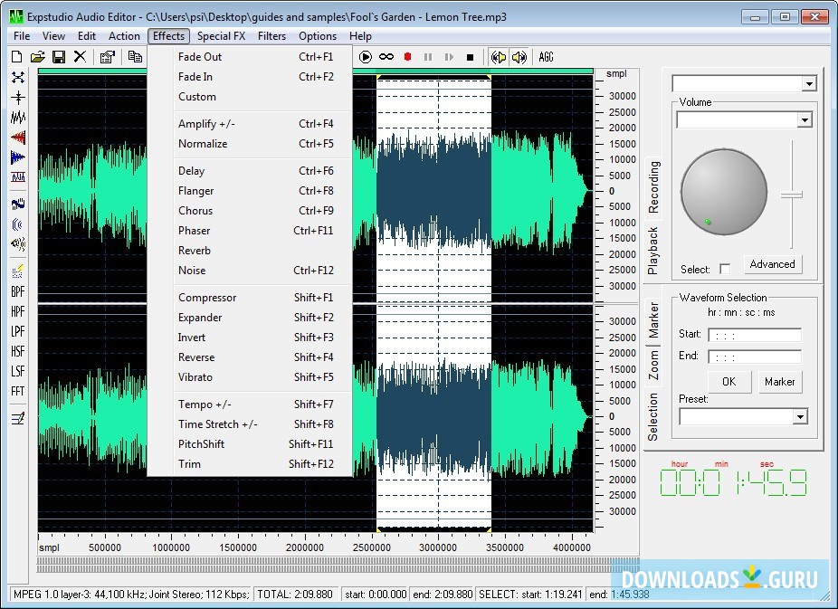Click the round volume knob
The height and width of the screenshot is (609, 838).
point(724,192)
